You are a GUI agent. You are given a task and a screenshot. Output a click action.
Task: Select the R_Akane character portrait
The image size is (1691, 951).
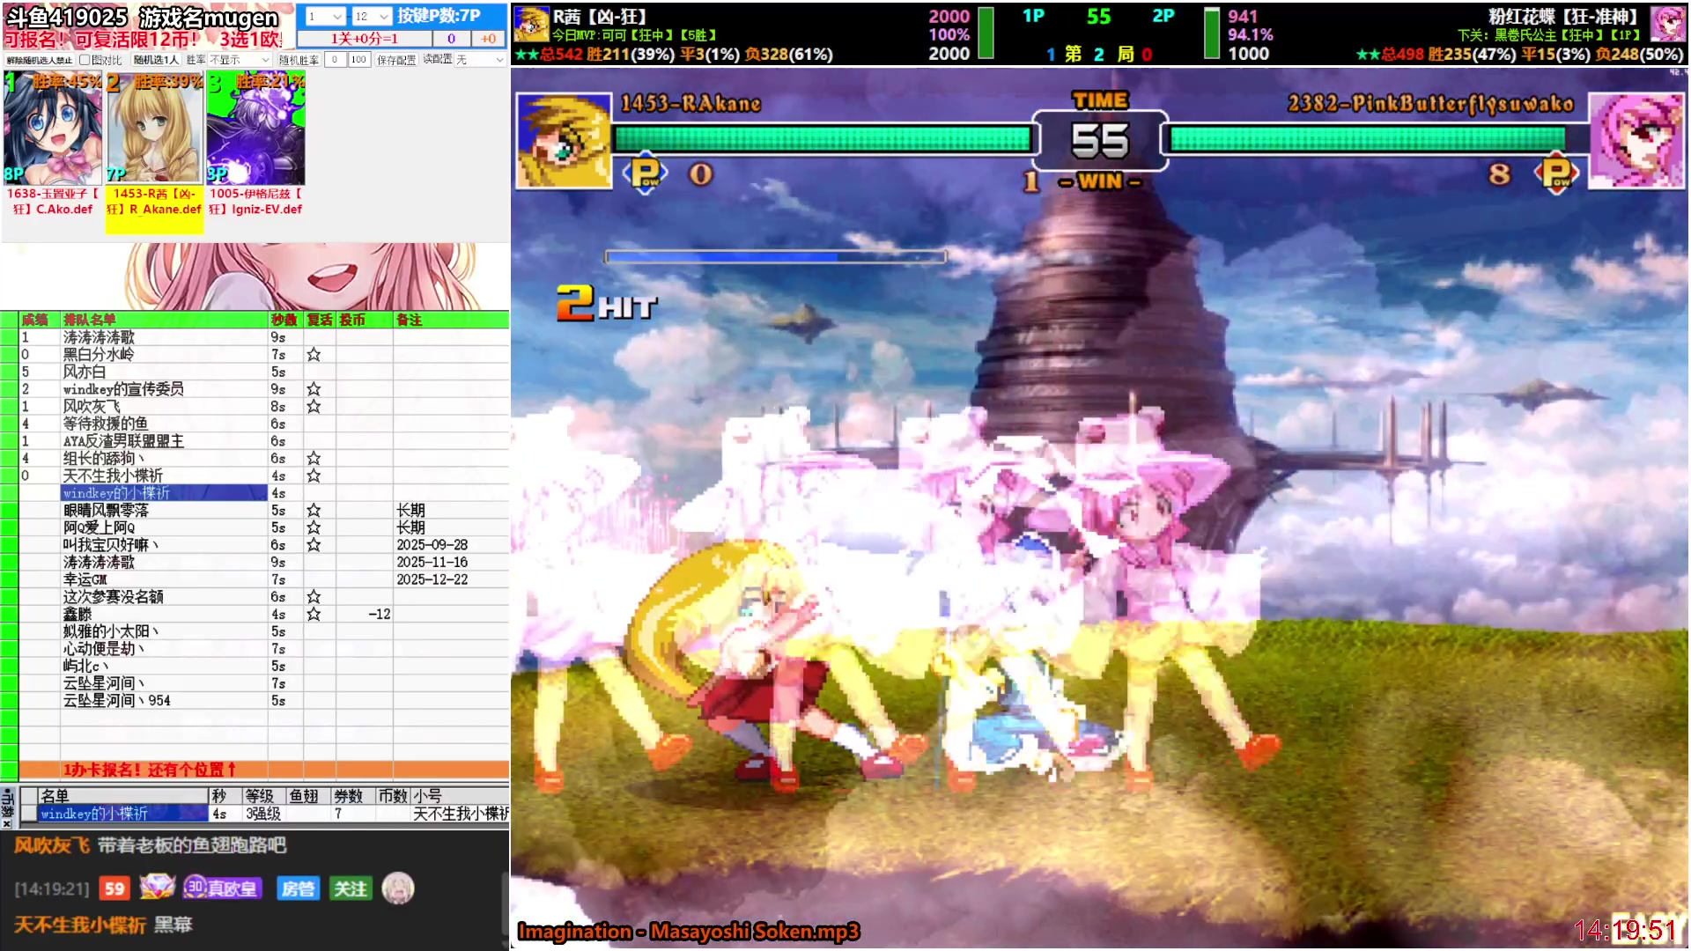click(154, 129)
